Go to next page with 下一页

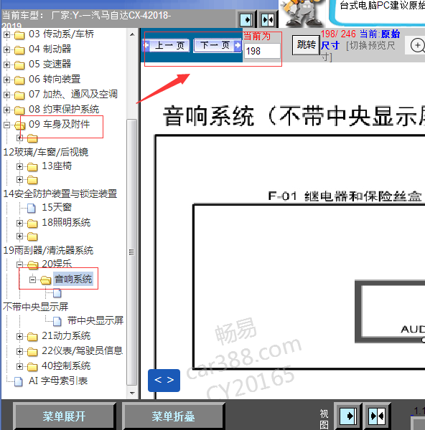[218, 45]
